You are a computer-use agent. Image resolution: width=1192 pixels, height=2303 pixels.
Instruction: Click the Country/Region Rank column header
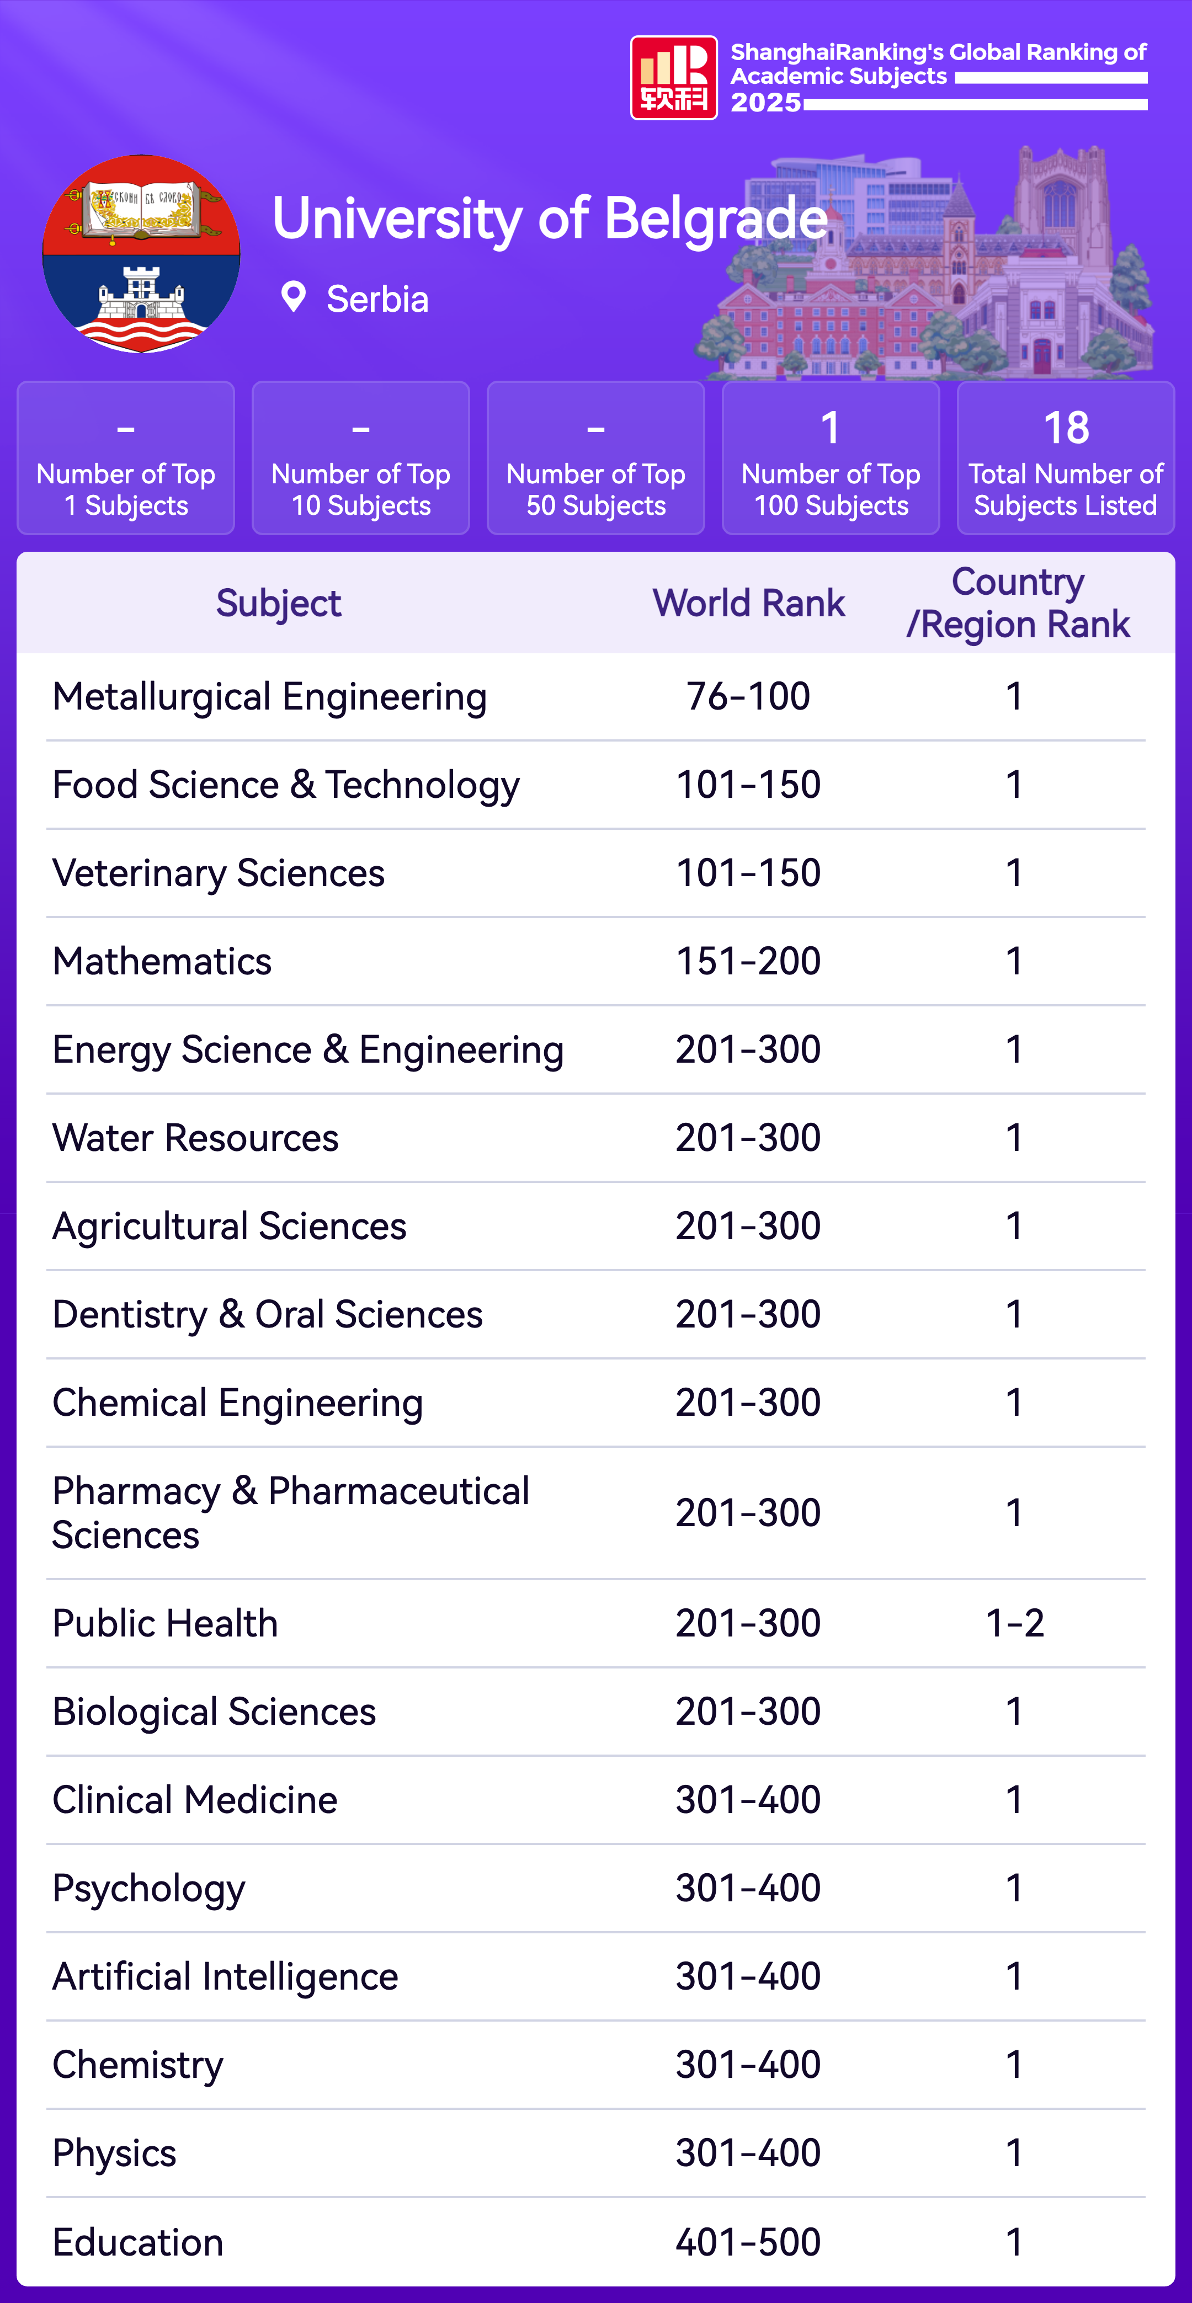[1018, 603]
